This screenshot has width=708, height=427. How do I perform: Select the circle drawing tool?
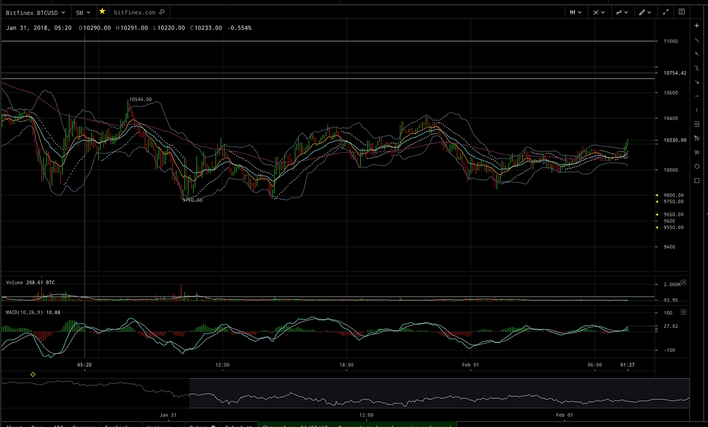click(696, 166)
